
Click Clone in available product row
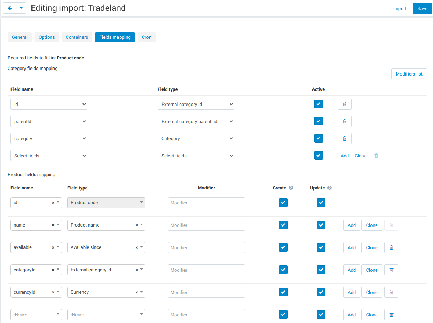pyautogui.click(x=372, y=247)
